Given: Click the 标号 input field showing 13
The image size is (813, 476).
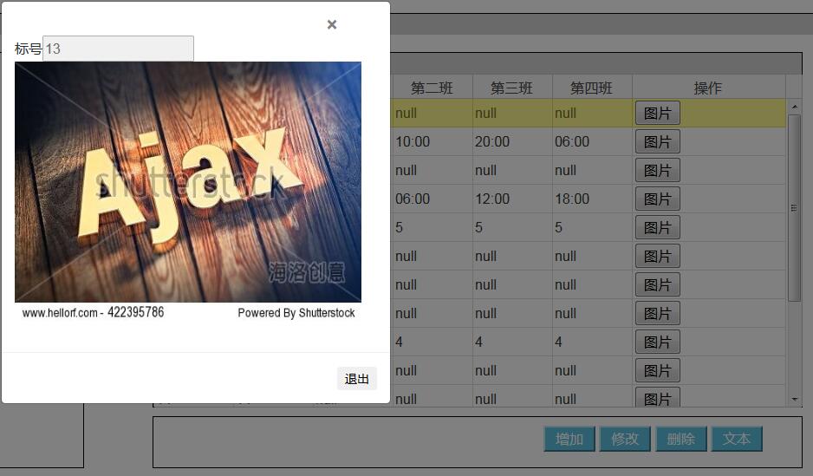Looking at the screenshot, I should click(x=118, y=49).
